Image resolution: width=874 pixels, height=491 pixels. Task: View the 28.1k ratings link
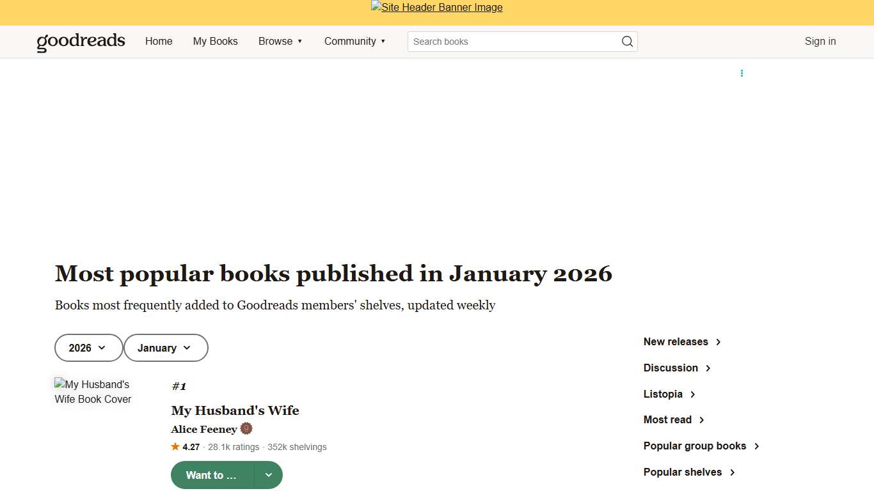pyautogui.click(x=233, y=447)
